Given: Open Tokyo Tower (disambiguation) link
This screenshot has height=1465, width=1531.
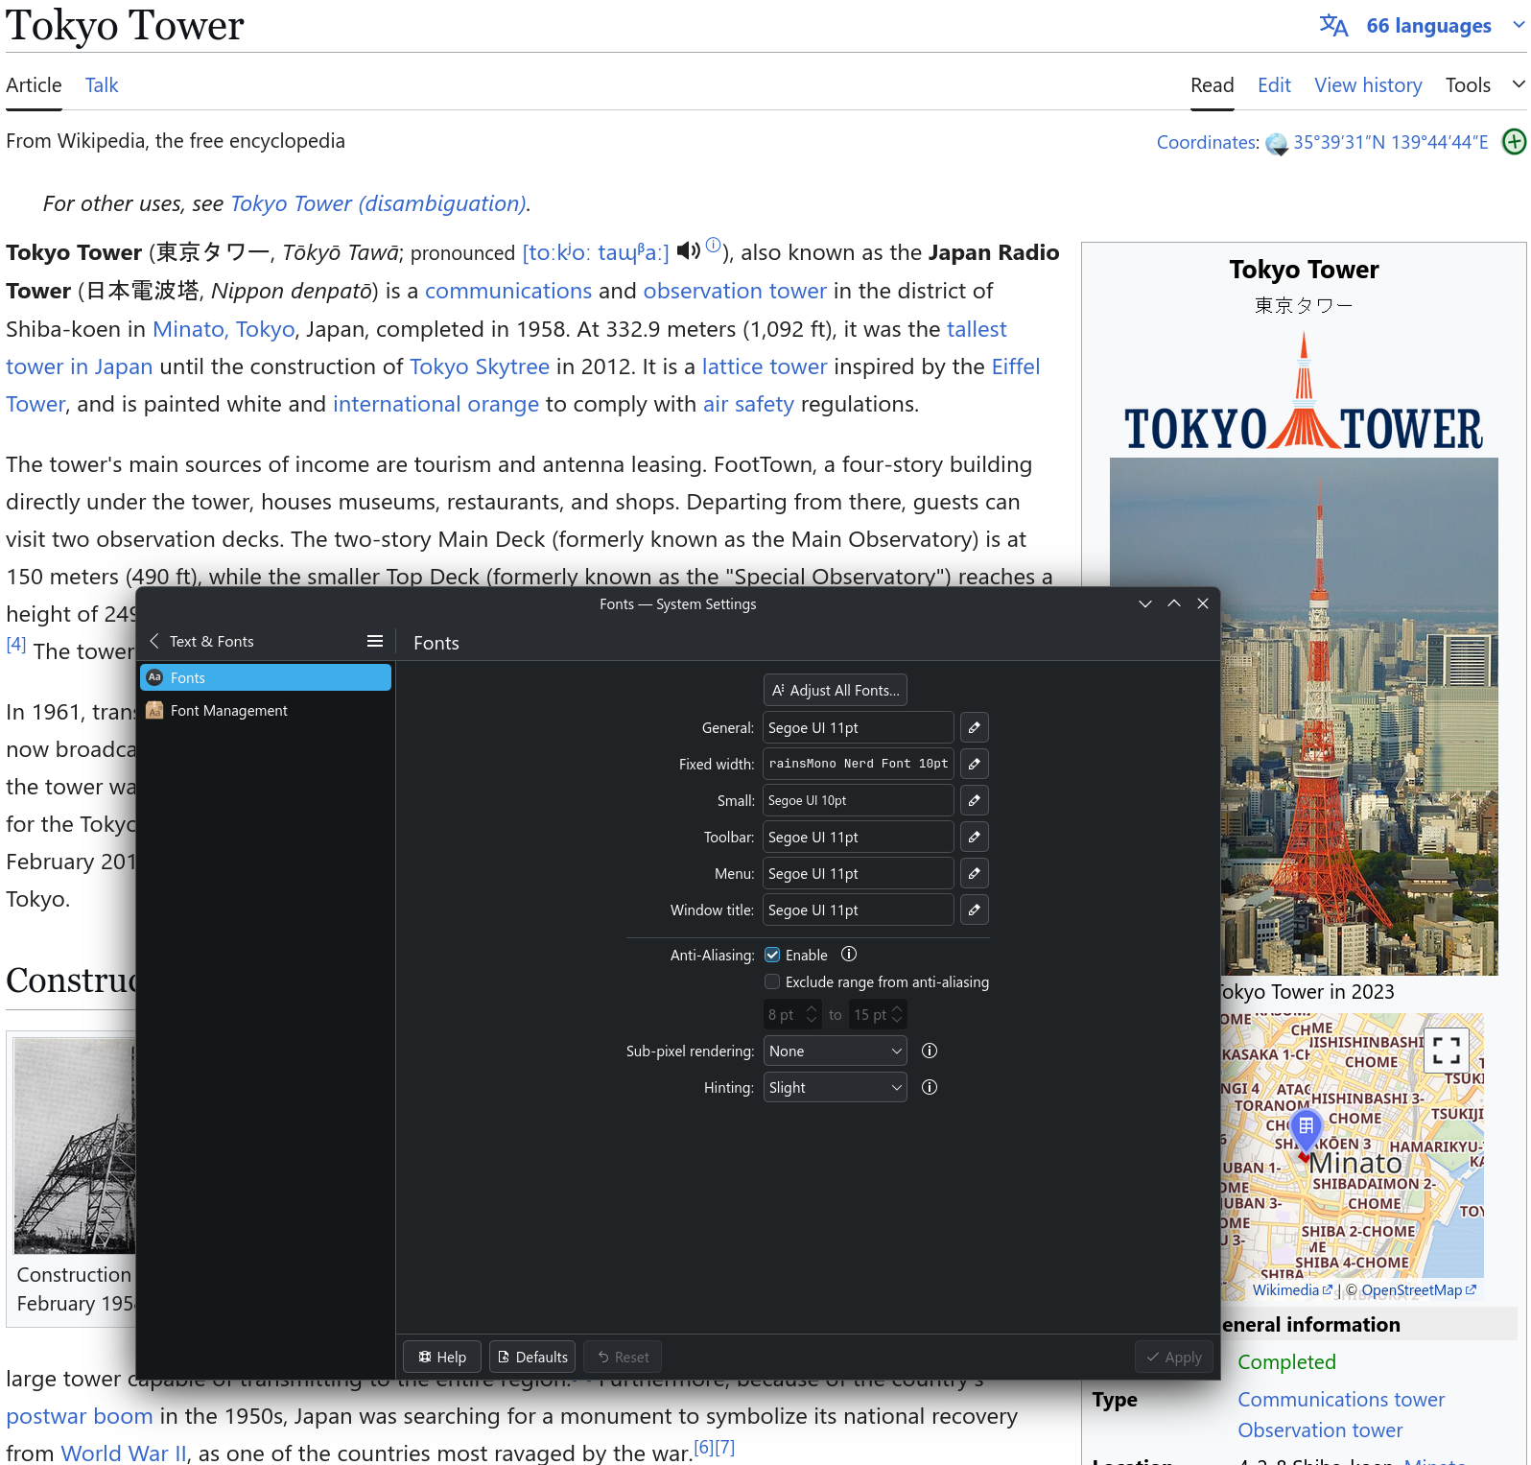Looking at the screenshot, I should pos(378,203).
